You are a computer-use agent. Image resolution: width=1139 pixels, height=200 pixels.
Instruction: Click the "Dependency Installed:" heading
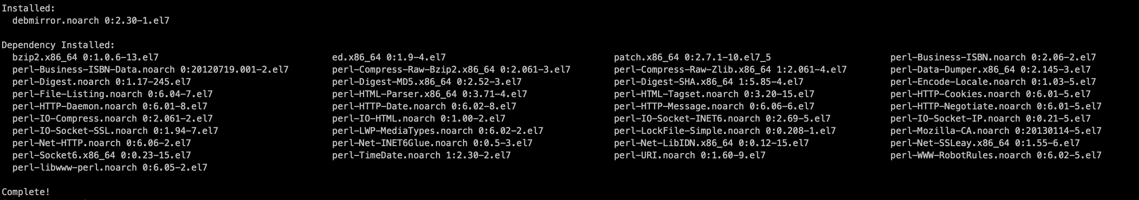[x=58, y=45]
